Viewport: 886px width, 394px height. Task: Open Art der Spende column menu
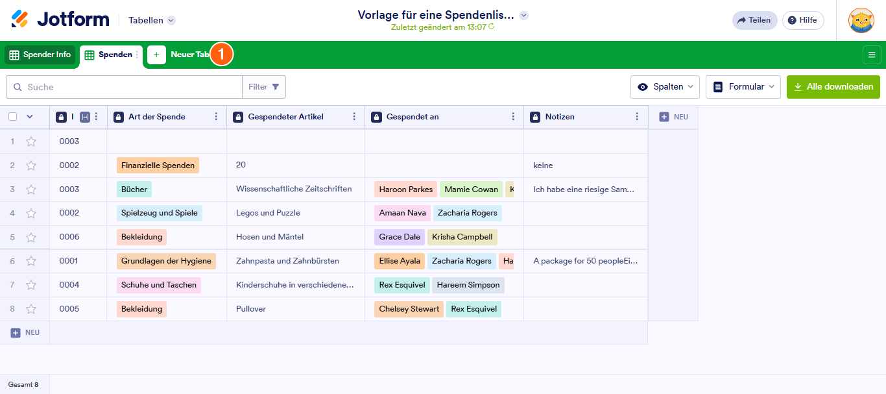point(216,117)
